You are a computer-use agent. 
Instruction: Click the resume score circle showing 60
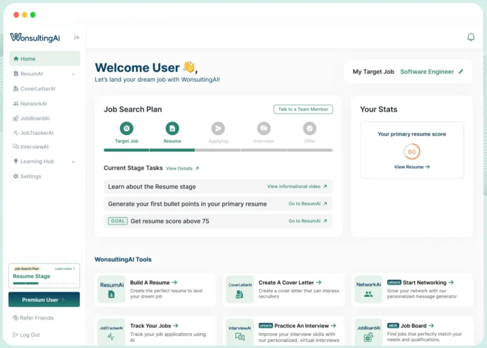click(411, 152)
